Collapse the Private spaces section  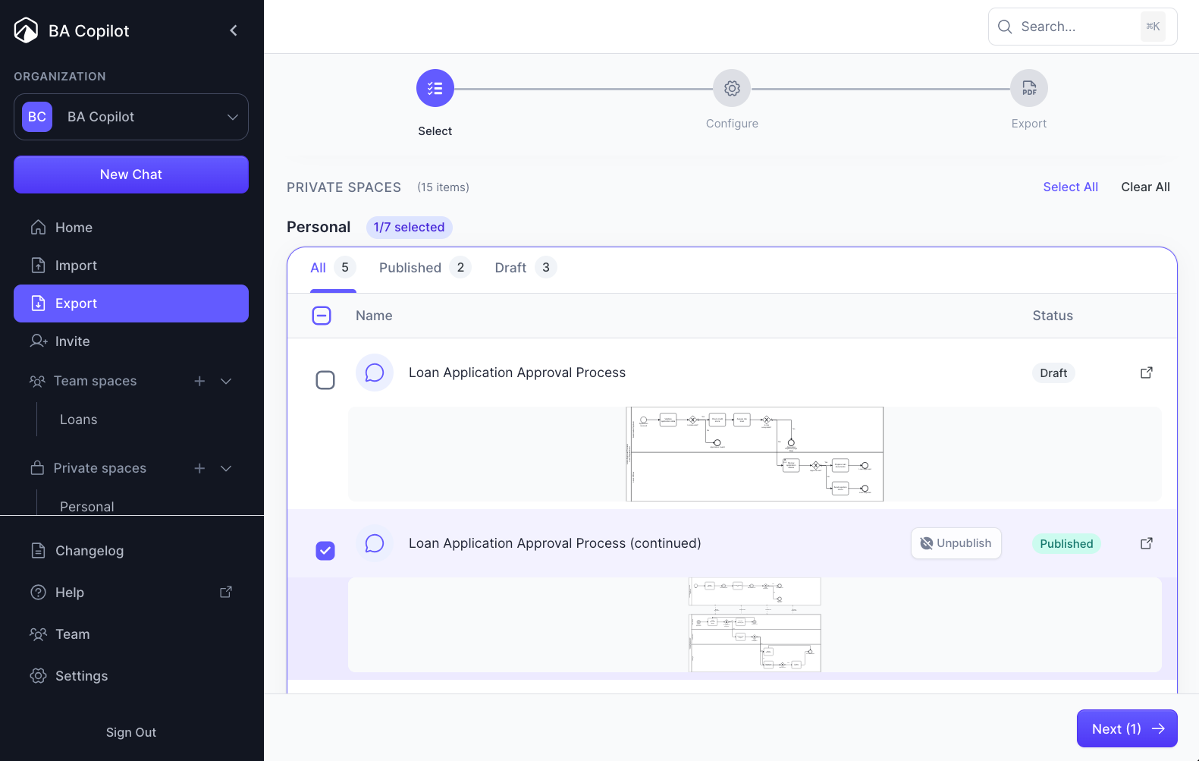coord(226,468)
